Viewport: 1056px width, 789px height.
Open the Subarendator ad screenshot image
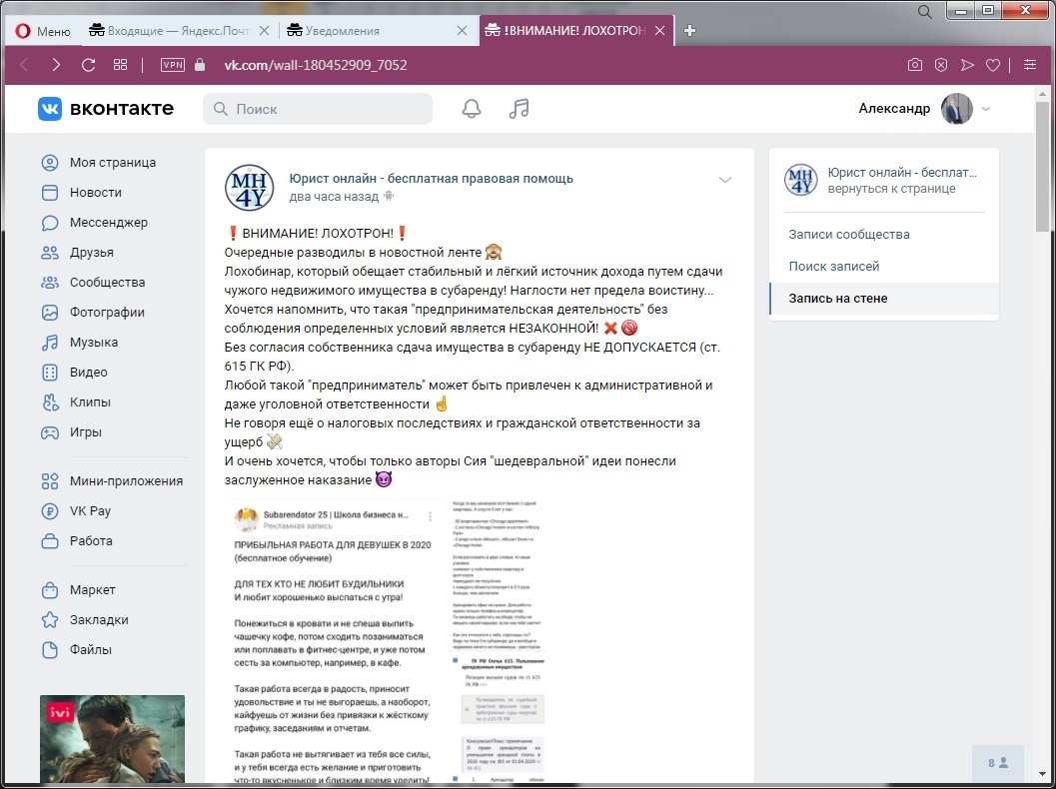[x=387, y=639]
